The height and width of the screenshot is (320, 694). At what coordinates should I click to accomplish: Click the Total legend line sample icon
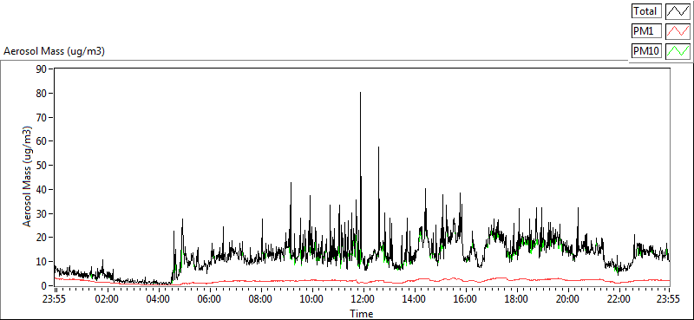(x=678, y=10)
